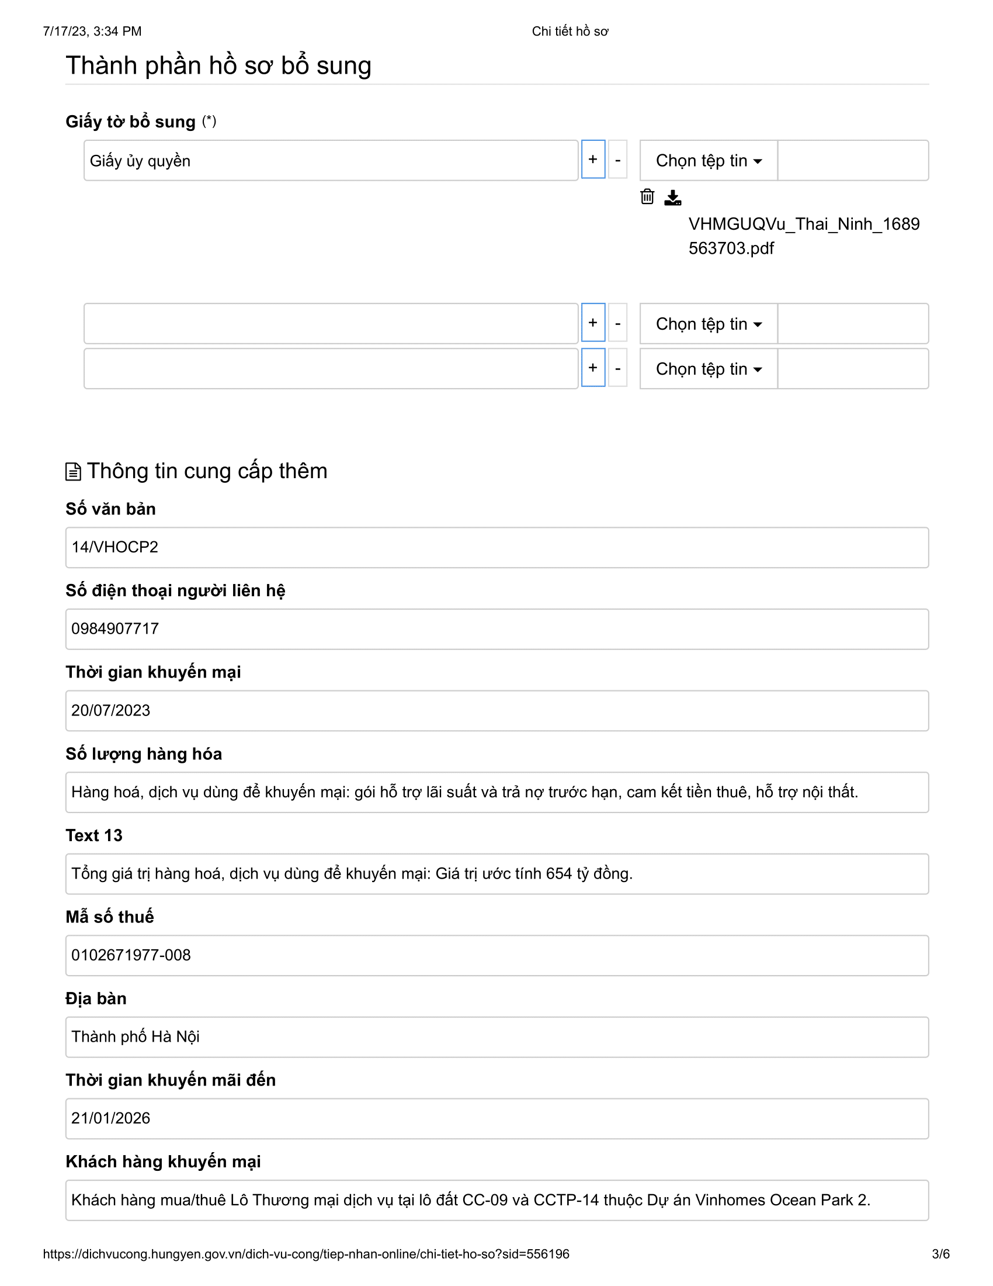Screen dimensions: 993x1286
Task: Click the Địa bàn field Thành phố Hà Nội
Action: [x=497, y=1037]
